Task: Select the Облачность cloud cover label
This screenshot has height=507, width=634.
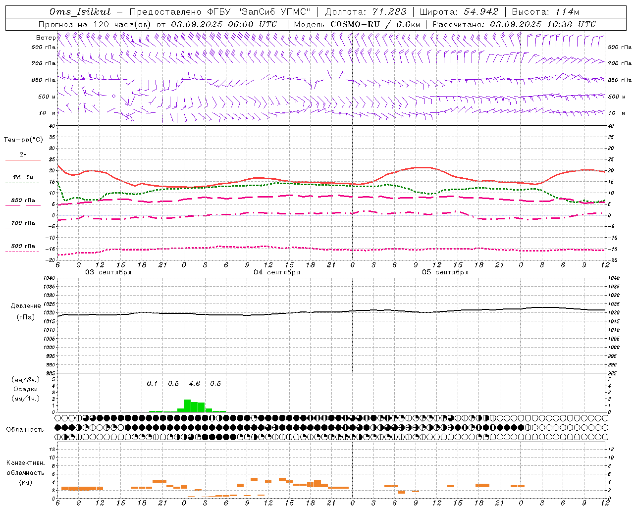Action: click(25, 430)
